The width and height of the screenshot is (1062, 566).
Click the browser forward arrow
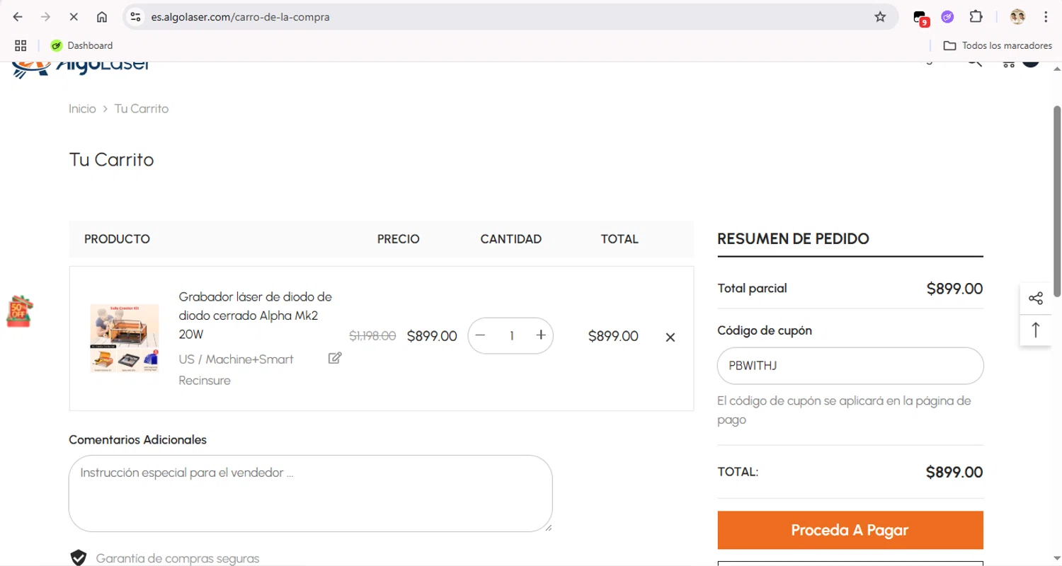(x=46, y=17)
